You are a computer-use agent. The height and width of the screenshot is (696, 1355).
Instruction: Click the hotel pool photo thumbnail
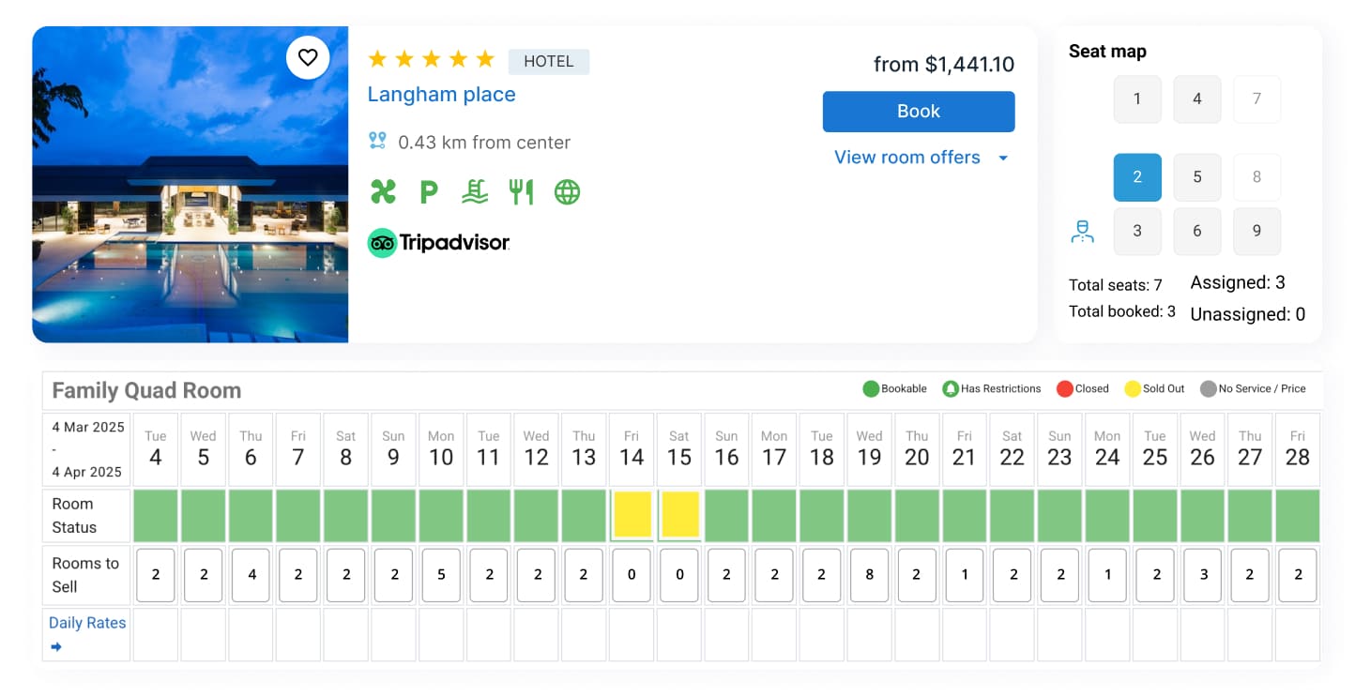coord(190,185)
